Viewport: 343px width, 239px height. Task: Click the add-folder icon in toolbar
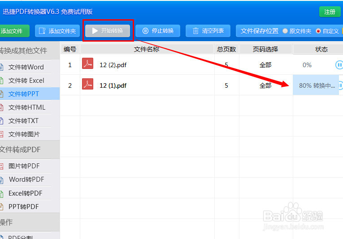tap(42, 31)
